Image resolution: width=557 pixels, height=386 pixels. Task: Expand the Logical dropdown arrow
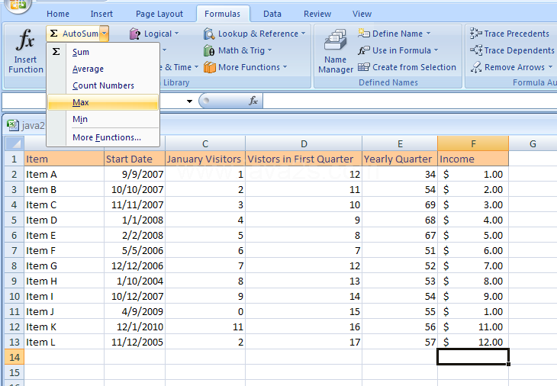176,34
